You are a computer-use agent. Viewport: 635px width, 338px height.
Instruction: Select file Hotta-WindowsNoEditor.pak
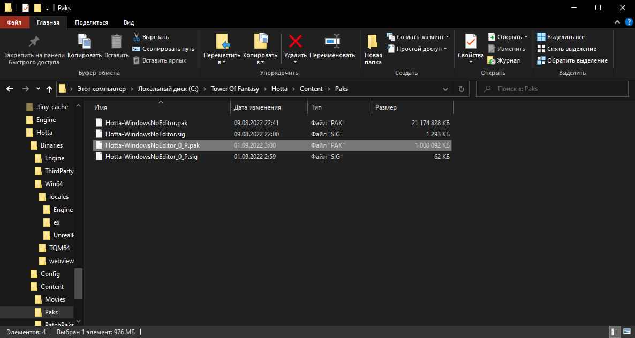click(x=272, y=122)
